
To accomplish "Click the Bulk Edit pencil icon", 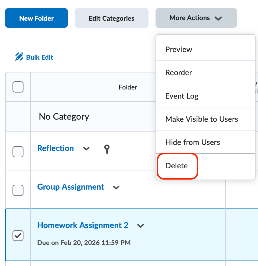I will [x=19, y=57].
